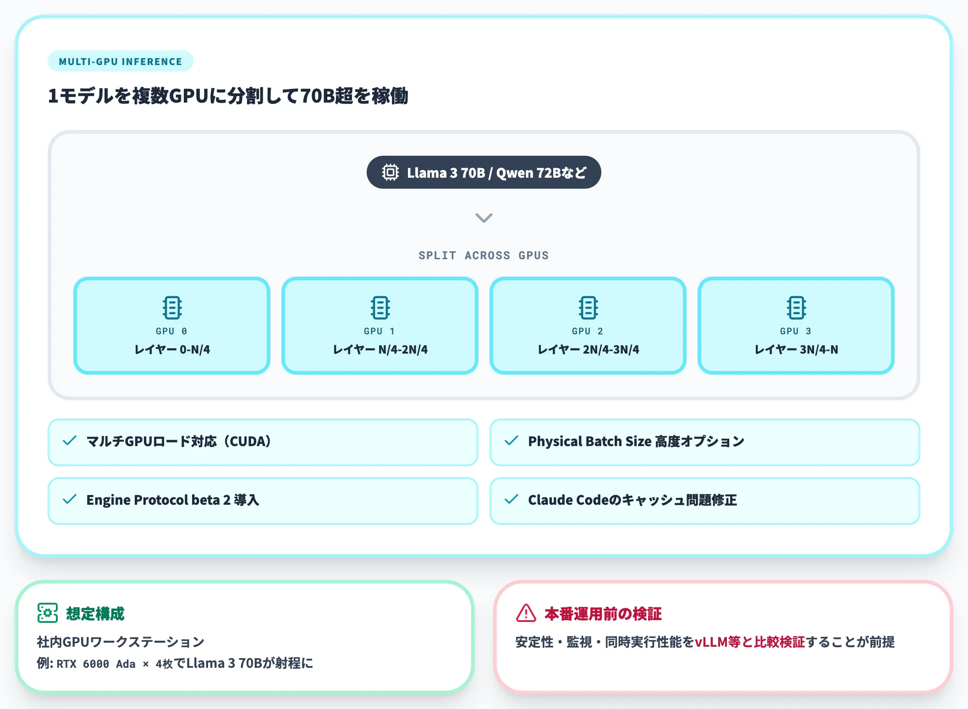Click the checkmark beside Claude Codeのキャッシュ問題修正
This screenshot has height=709, width=968.
(x=511, y=499)
